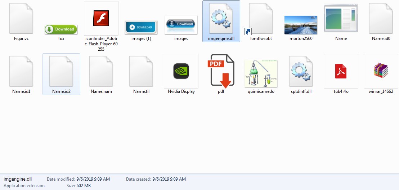399x190 pixels.
Task: Click the imgengine.dll gear icon
Action: 221,18
